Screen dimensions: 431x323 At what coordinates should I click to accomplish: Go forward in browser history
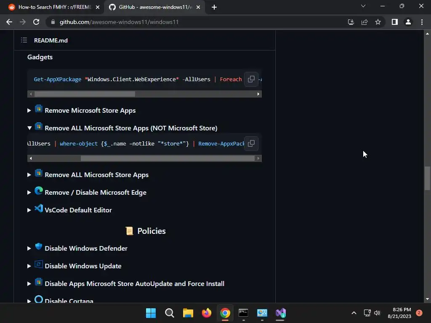coord(23,22)
